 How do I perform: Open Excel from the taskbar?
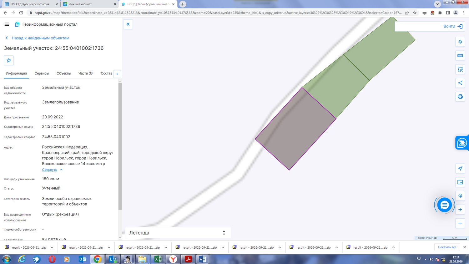[158, 259]
